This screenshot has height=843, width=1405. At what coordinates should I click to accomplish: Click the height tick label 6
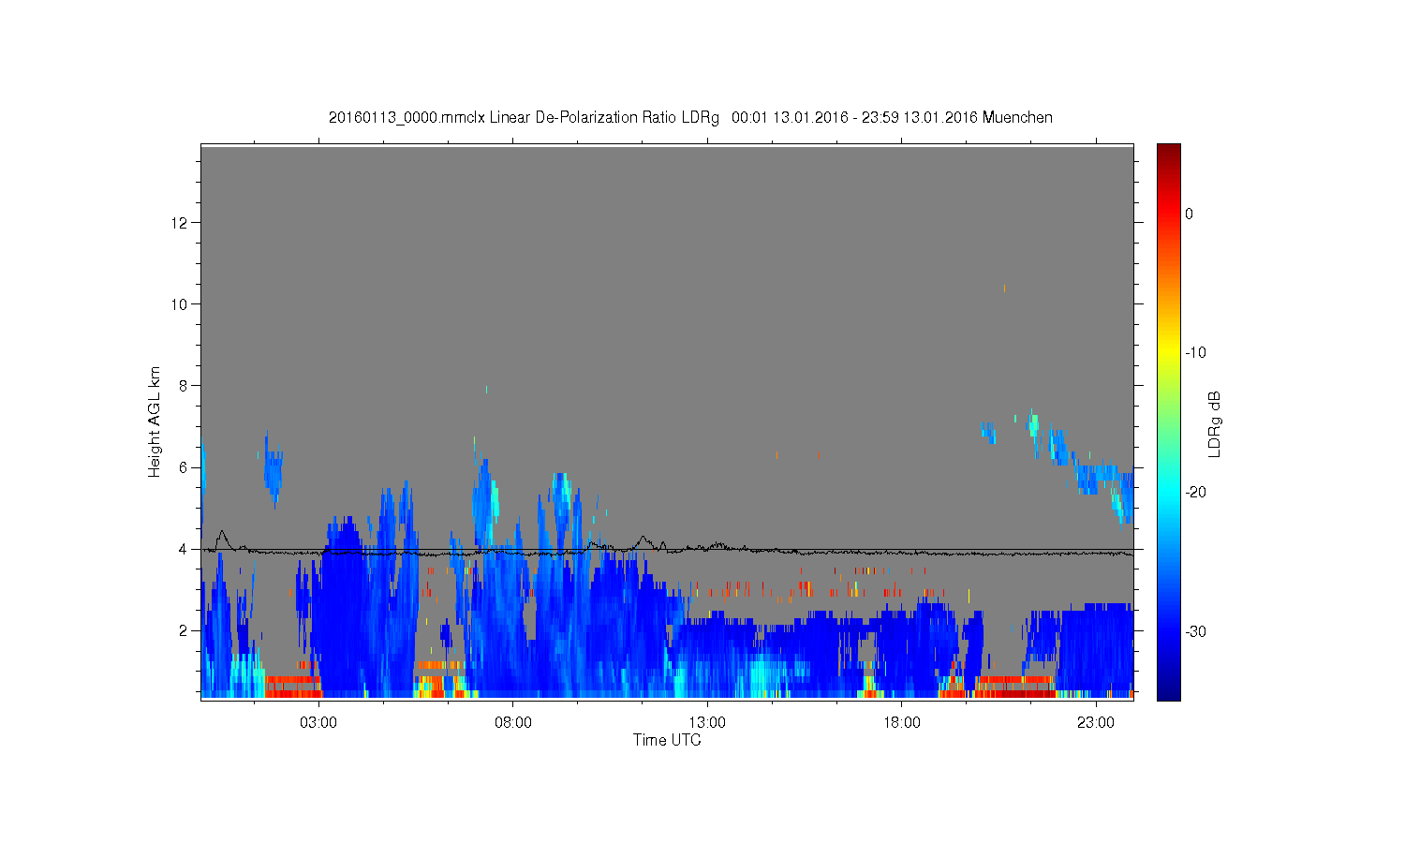184,467
